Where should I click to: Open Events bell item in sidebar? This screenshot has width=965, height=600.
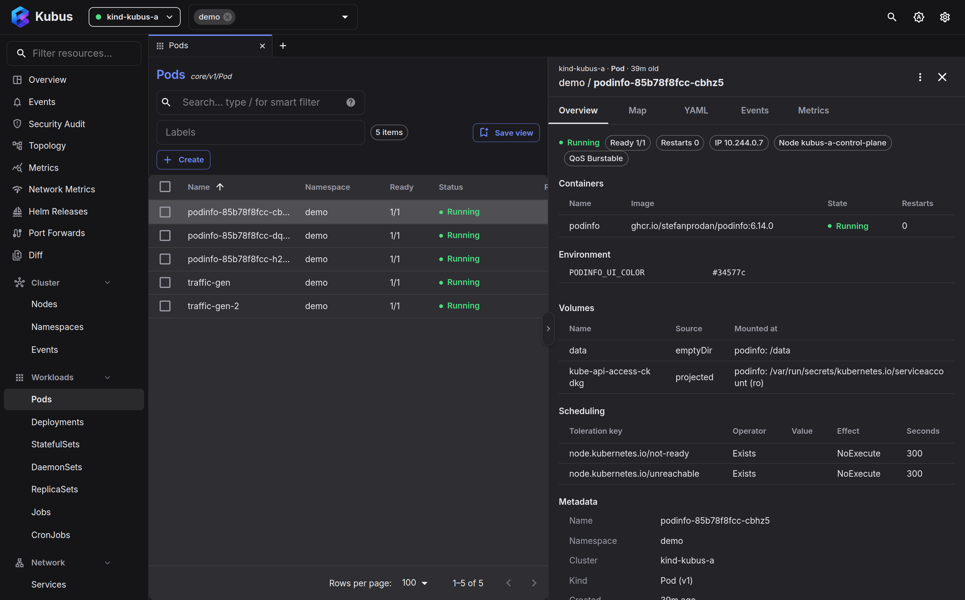pyautogui.click(x=74, y=102)
